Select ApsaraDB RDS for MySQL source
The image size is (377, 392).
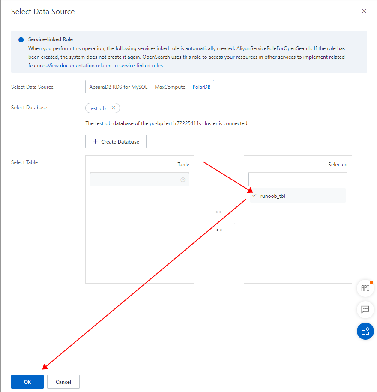118,87
